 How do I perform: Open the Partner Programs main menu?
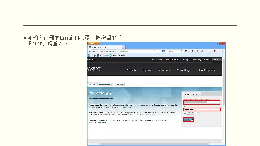click(205, 70)
